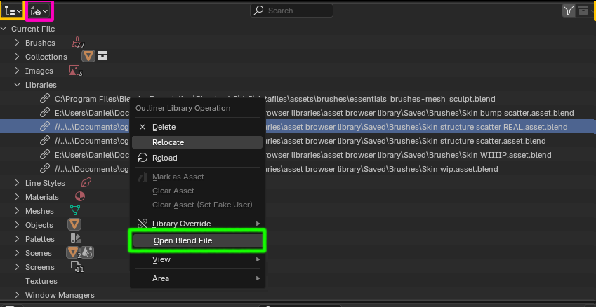Click the Materials sphere icon
Image resolution: width=596 pixels, height=307 pixels.
[x=80, y=196]
